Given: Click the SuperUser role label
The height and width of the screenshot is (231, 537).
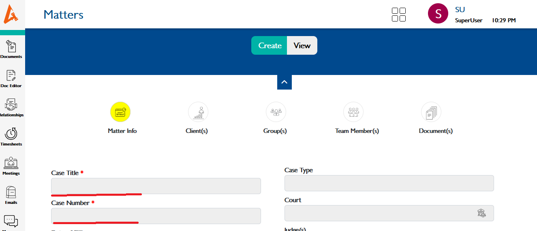Looking at the screenshot, I should coord(469,20).
